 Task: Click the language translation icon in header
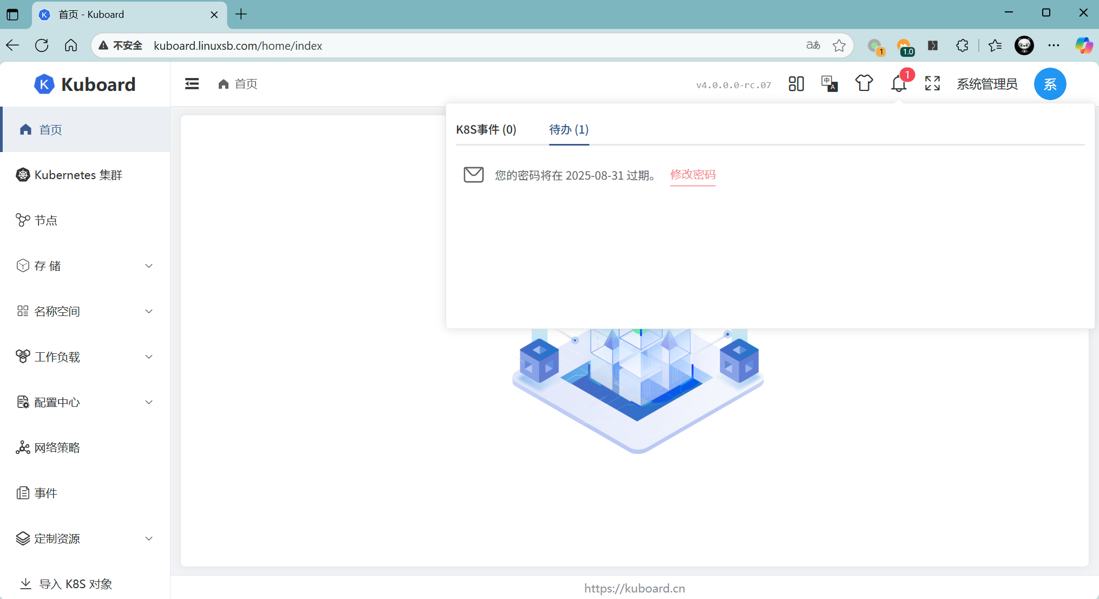click(x=829, y=83)
